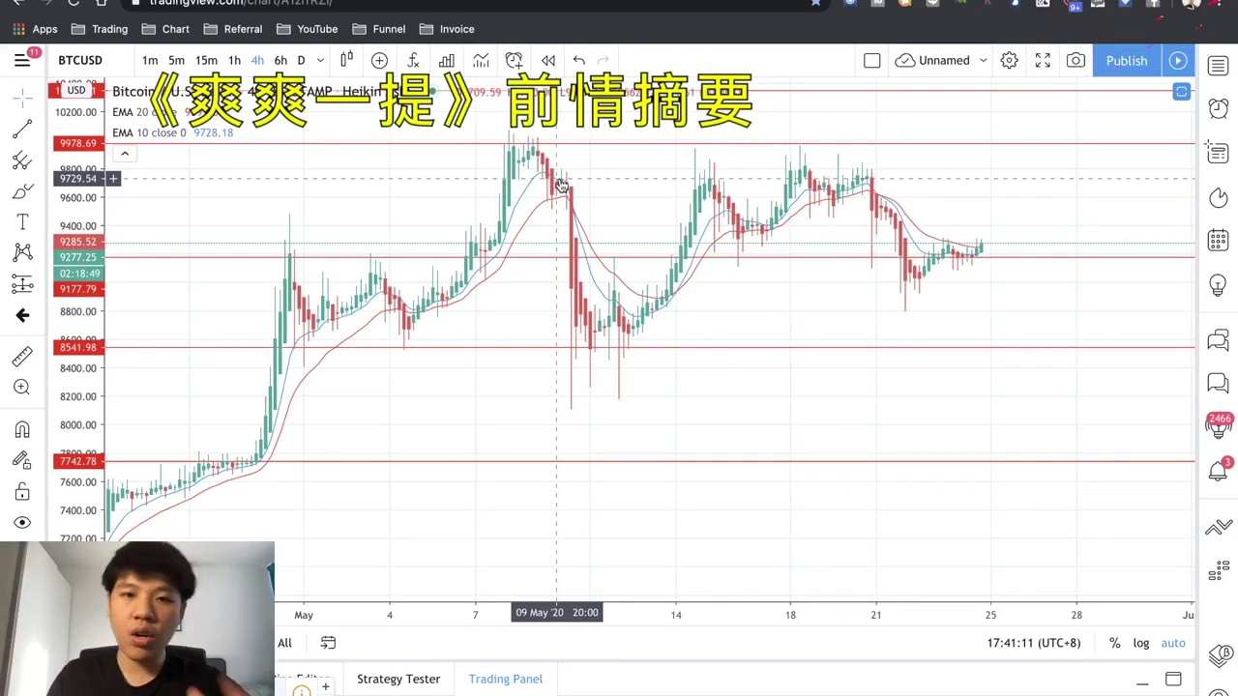Image resolution: width=1238 pixels, height=696 pixels.
Task: Enter fullscreen mode
Action: [1043, 61]
